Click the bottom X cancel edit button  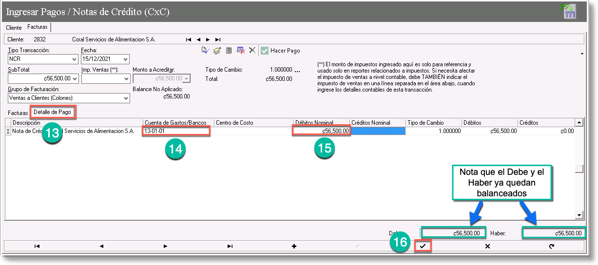click(x=487, y=246)
